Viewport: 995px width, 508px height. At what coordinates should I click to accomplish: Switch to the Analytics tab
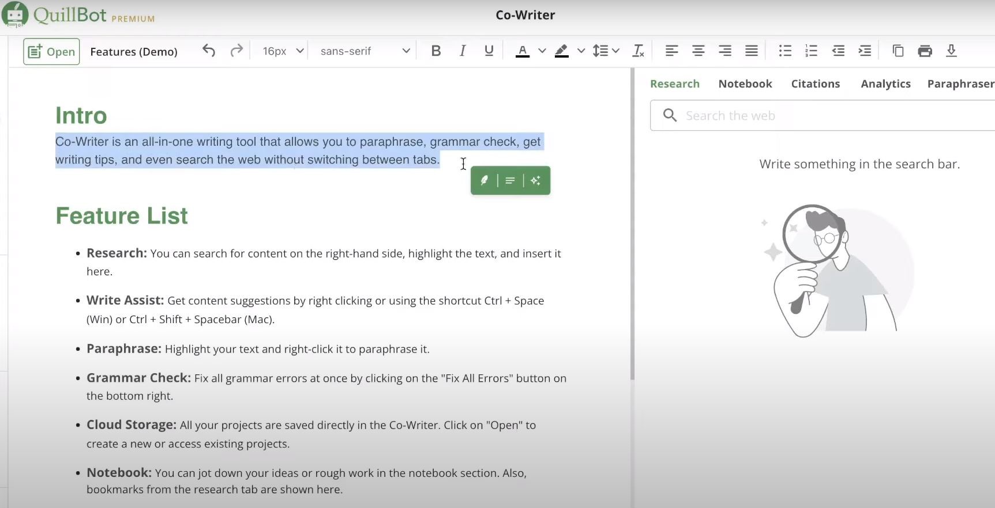[886, 84]
